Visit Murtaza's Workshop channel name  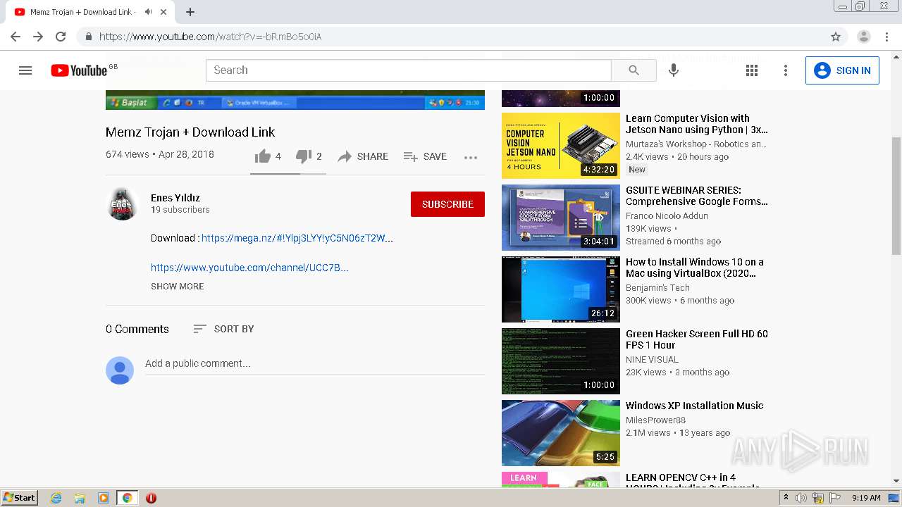tap(696, 144)
